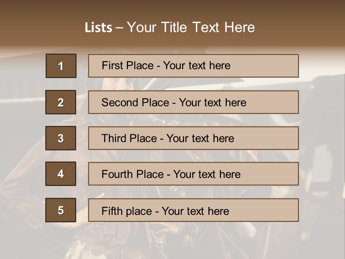Click the brown header band beside title

click(299, 22)
